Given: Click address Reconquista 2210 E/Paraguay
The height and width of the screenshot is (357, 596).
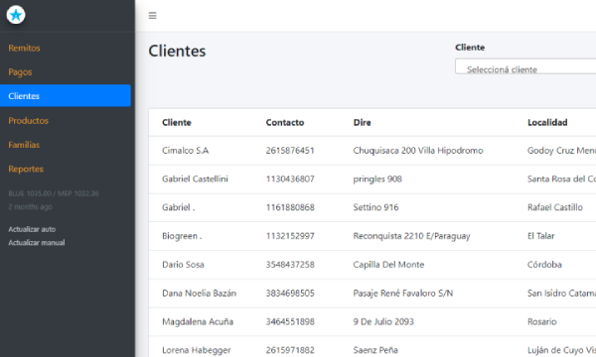Looking at the screenshot, I should click(411, 236).
